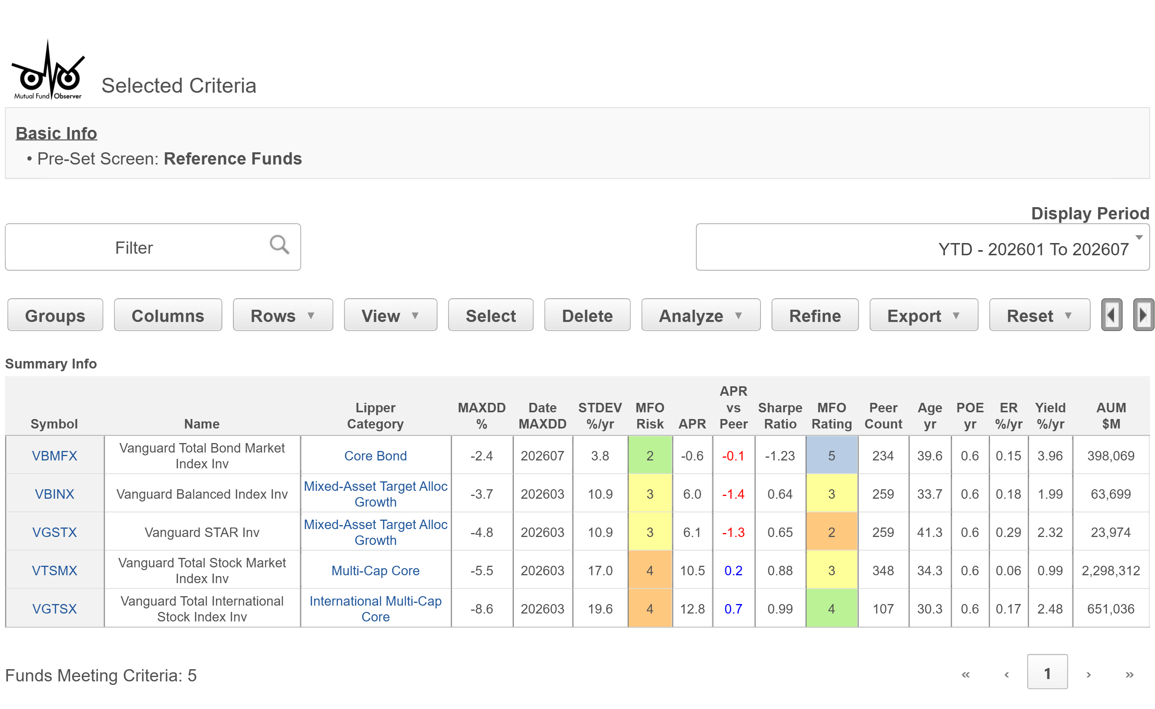Click the Columns button
The image size is (1155, 709).
pos(167,315)
